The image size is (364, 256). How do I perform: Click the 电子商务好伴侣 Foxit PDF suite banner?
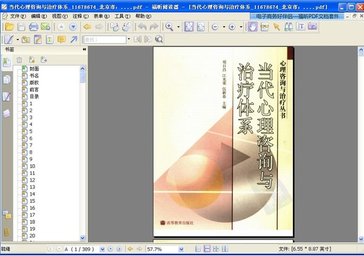coord(297,16)
